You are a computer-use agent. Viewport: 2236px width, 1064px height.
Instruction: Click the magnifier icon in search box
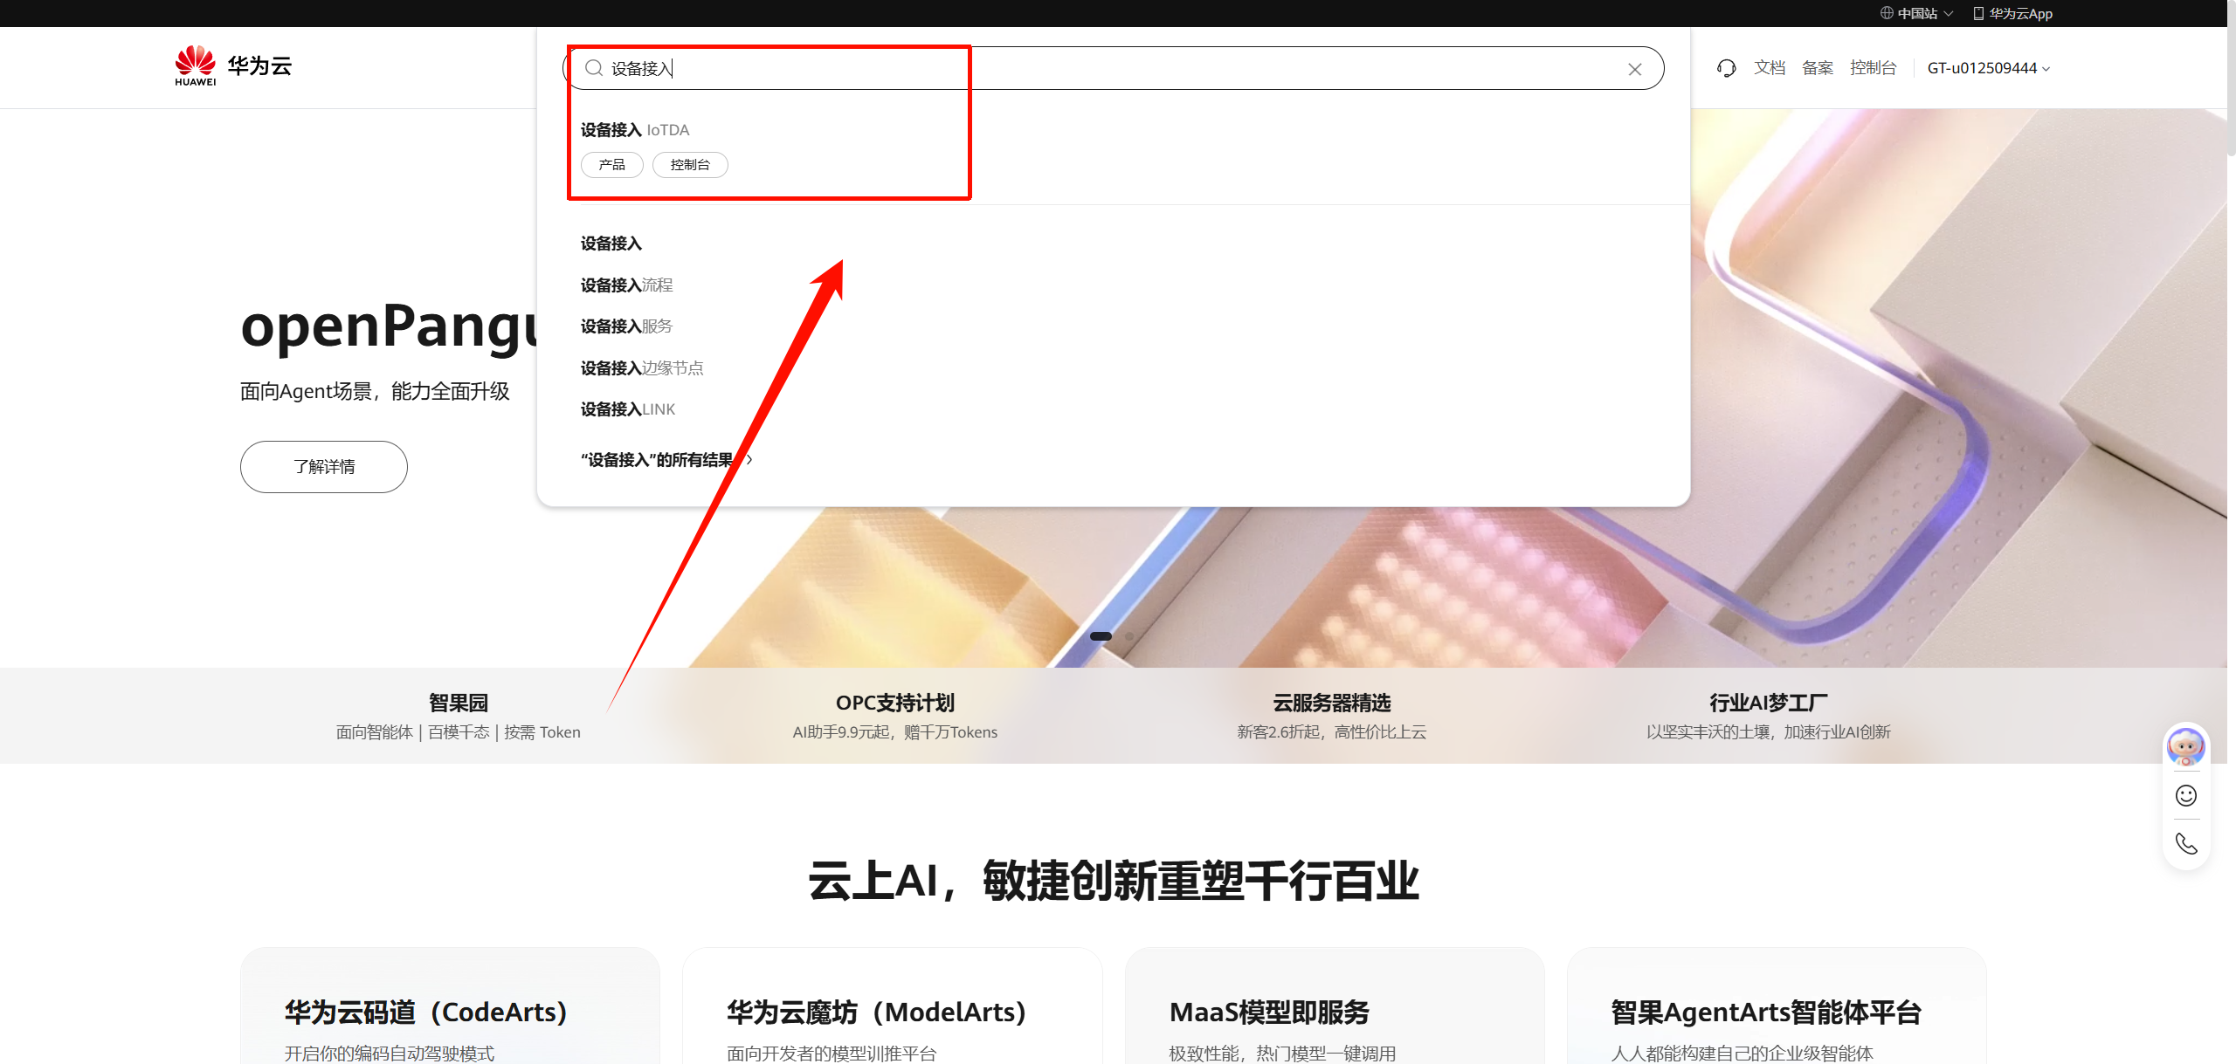(x=594, y=68)
